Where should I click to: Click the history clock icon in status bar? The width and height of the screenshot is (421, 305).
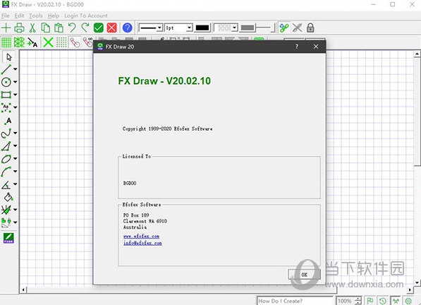tap(383, 301)
